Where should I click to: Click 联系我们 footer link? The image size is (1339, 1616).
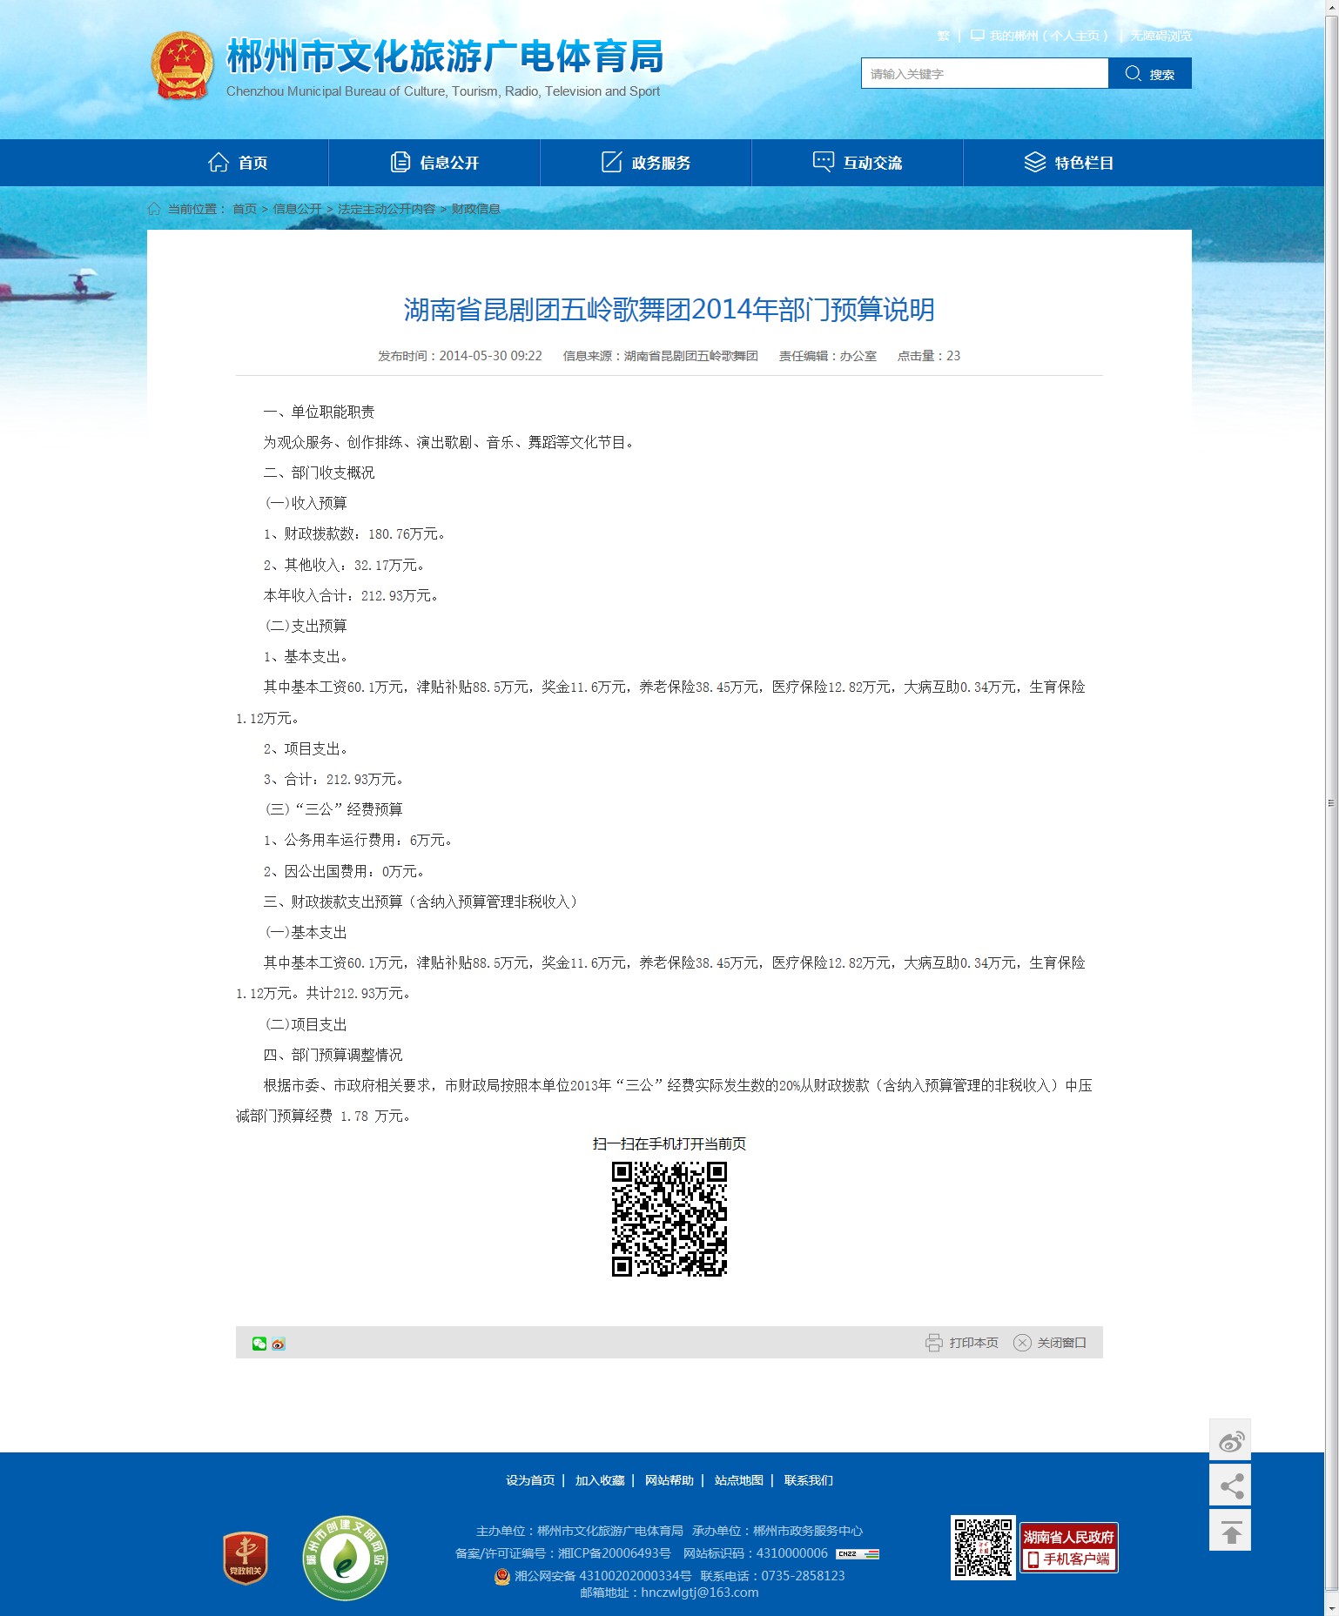(x=809, y=1480)
